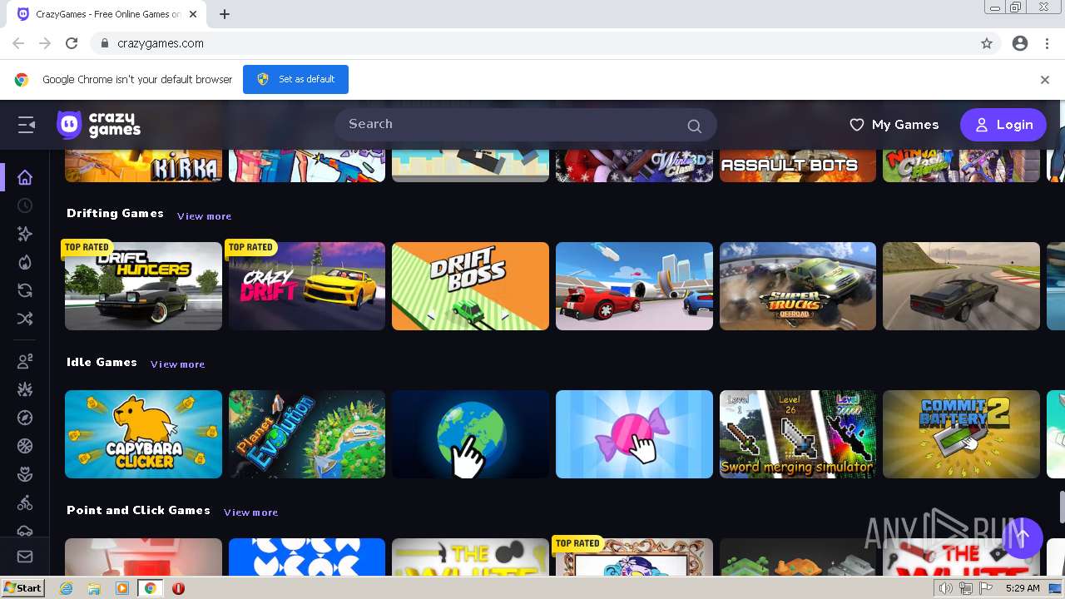The height and width of the screenshot is (599, 1065).
Task: Open New games sparkle icon
Action: (25, 234)
